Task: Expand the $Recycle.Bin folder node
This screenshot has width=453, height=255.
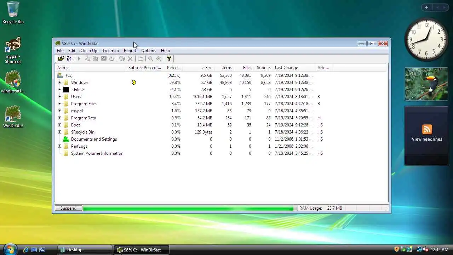Action: (59, 132)
